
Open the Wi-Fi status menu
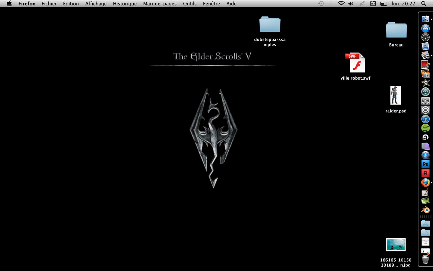point(341,3)
